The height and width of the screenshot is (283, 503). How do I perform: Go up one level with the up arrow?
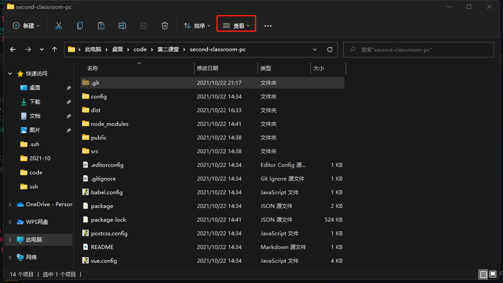(x=54, y=49)
